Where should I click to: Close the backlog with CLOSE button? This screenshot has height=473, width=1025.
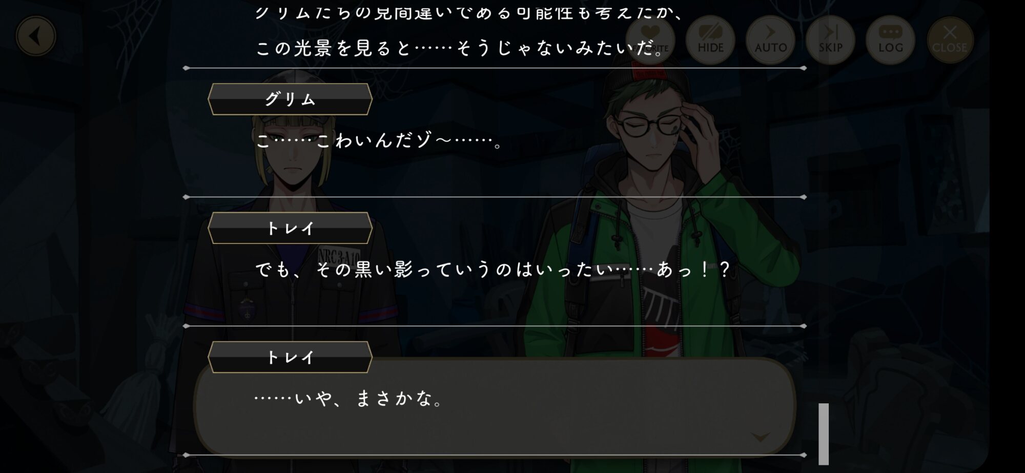tap(950, 40)
